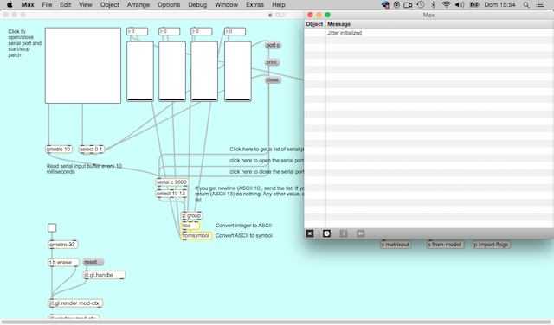Clear the Max console with the X icon

[310, 233]
